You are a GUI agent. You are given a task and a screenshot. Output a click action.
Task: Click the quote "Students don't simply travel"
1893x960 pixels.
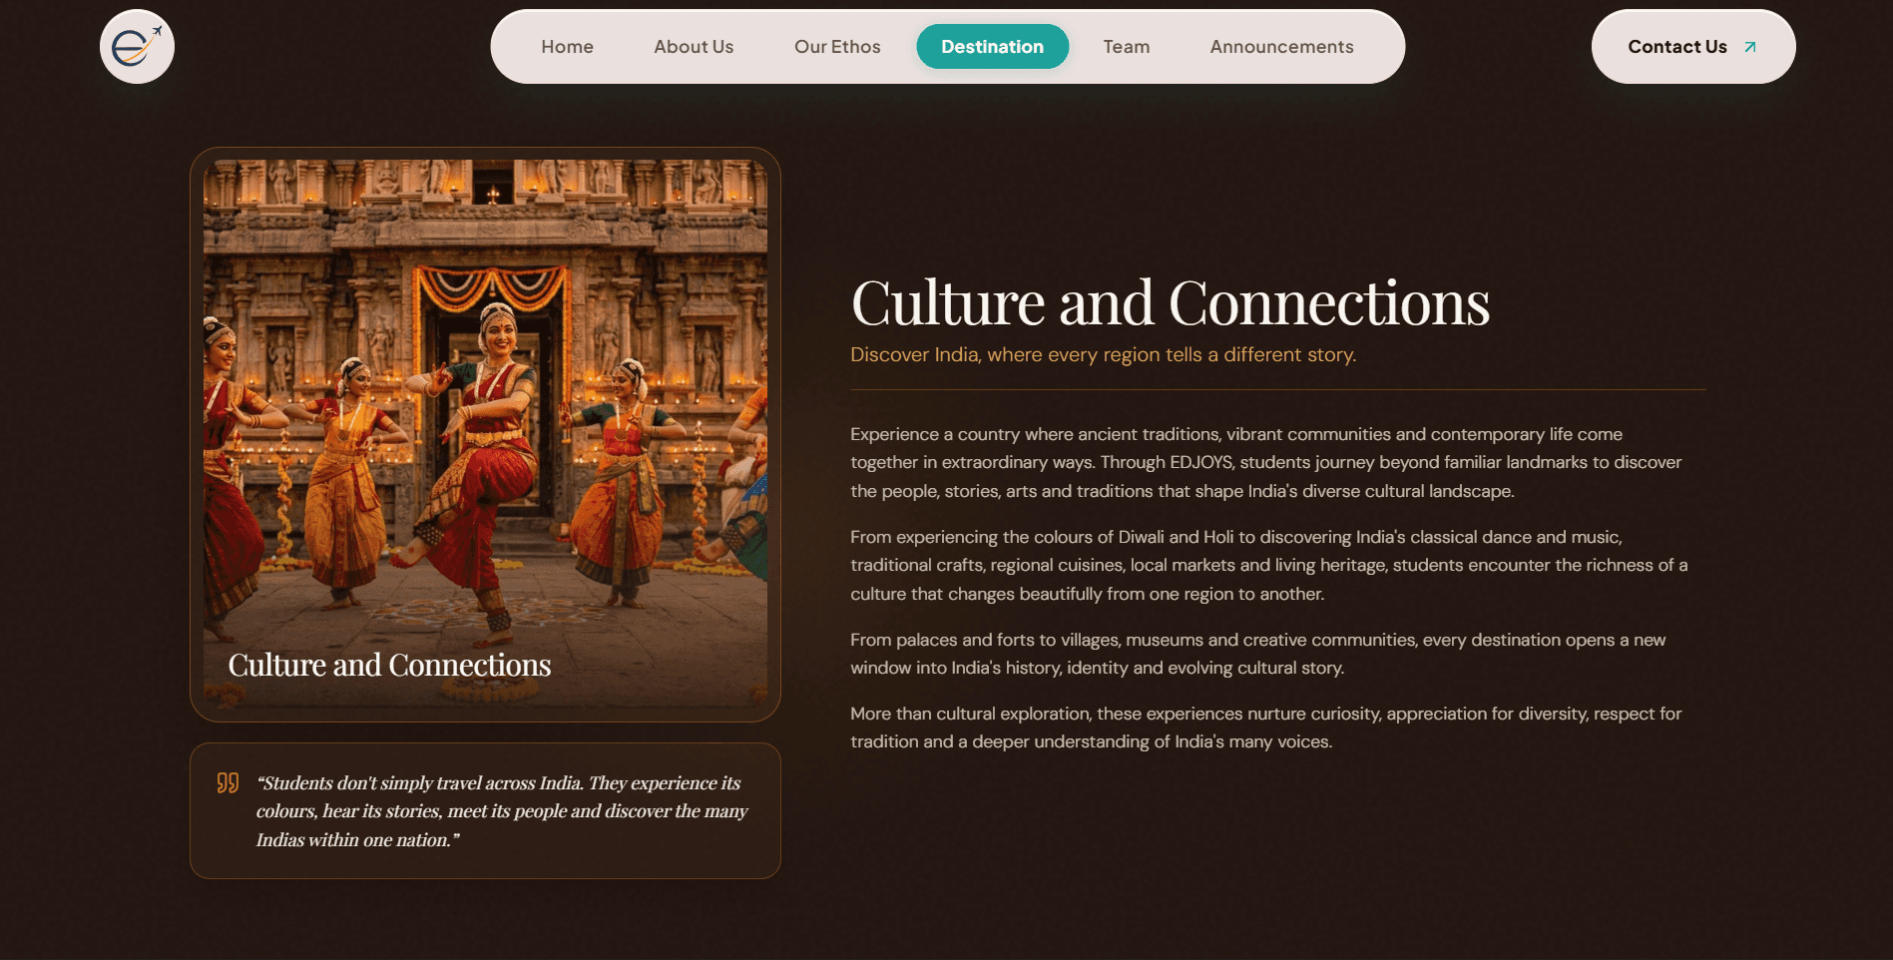click(x=502, y=811)
